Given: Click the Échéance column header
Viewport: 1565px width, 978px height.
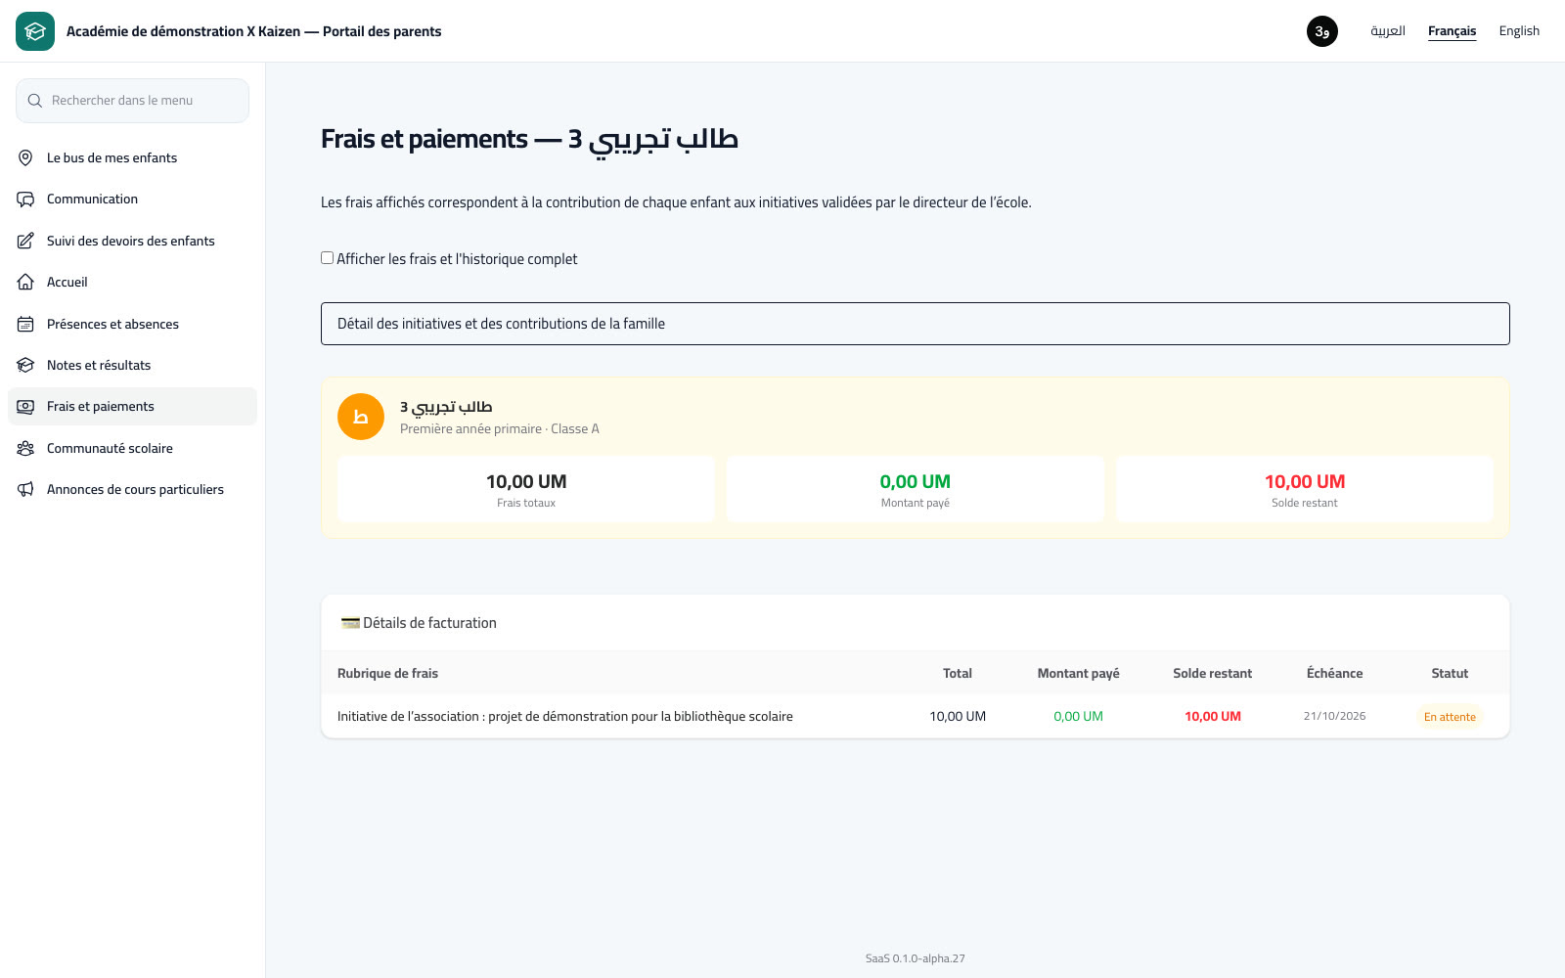Looking at the screenshot, I should 1334,673.
